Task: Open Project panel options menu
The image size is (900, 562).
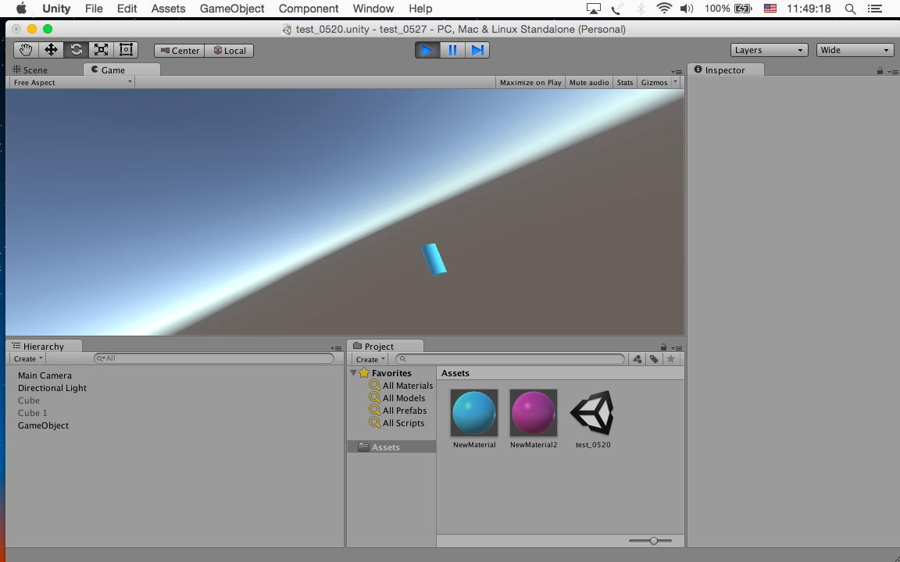Action: point(677,348)
